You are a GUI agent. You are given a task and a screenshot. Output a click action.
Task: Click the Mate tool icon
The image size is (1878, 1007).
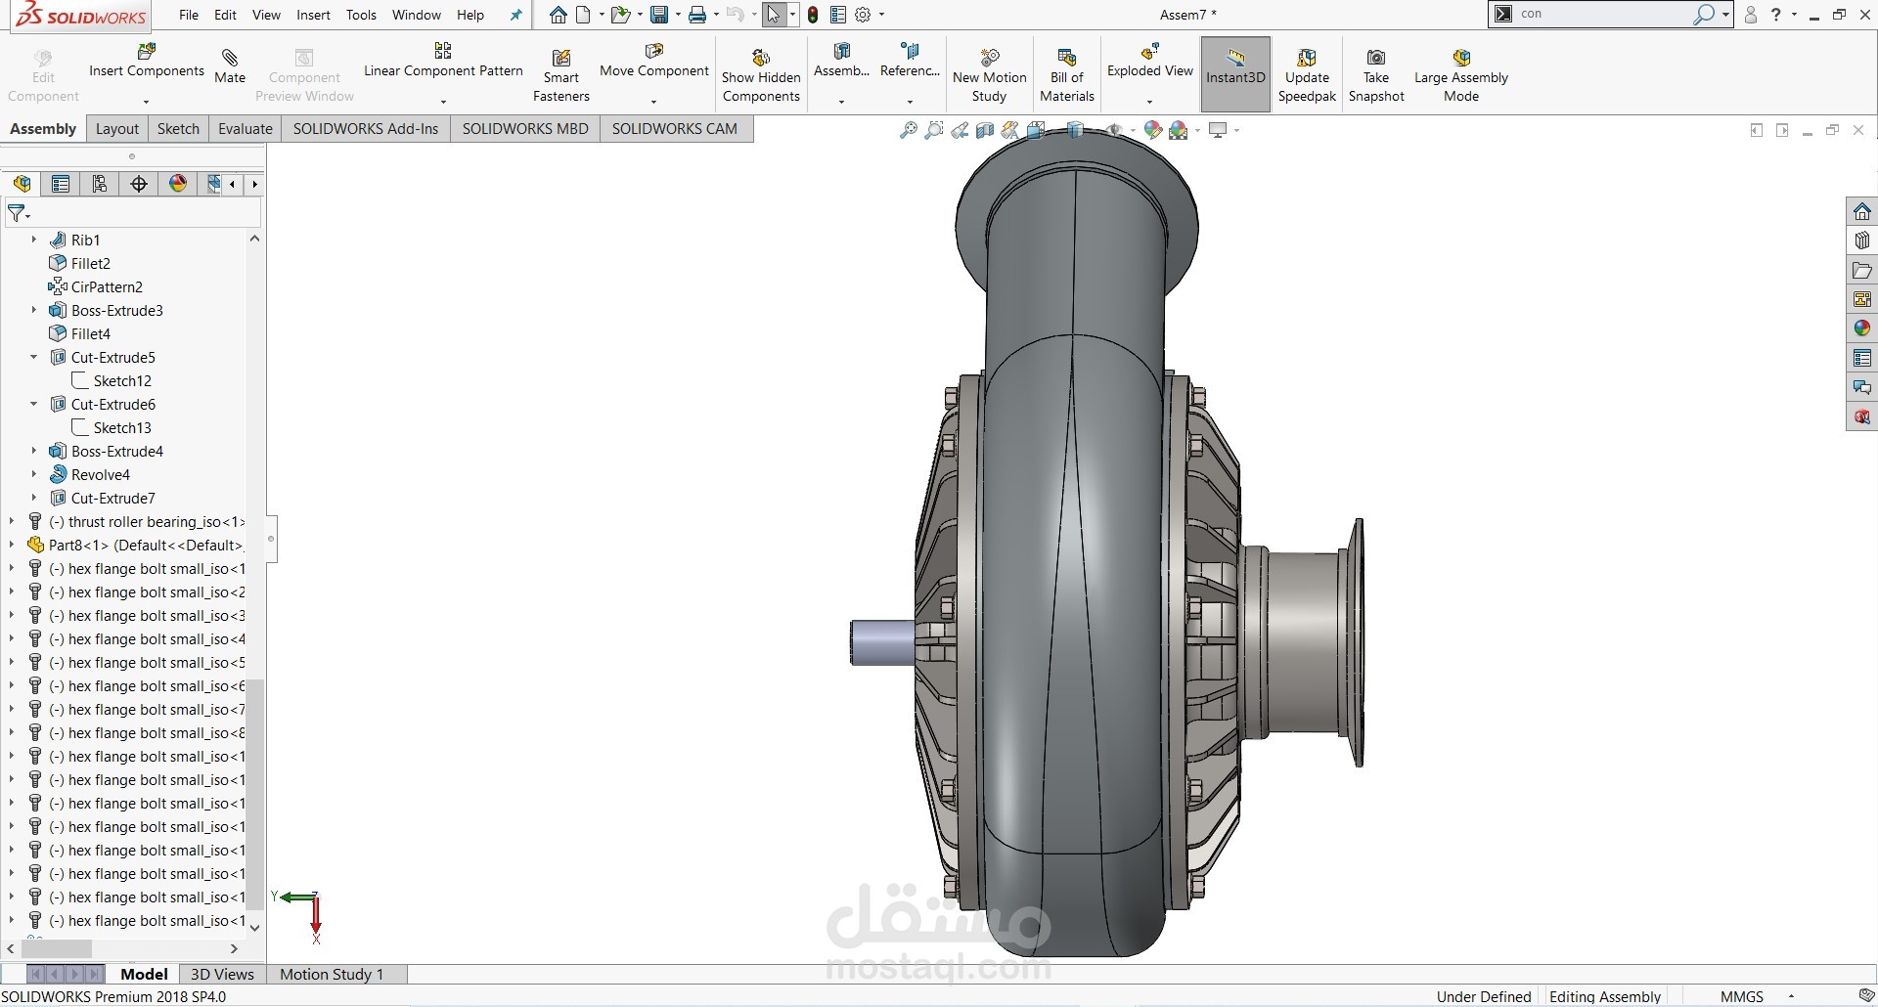pos(230,59)
